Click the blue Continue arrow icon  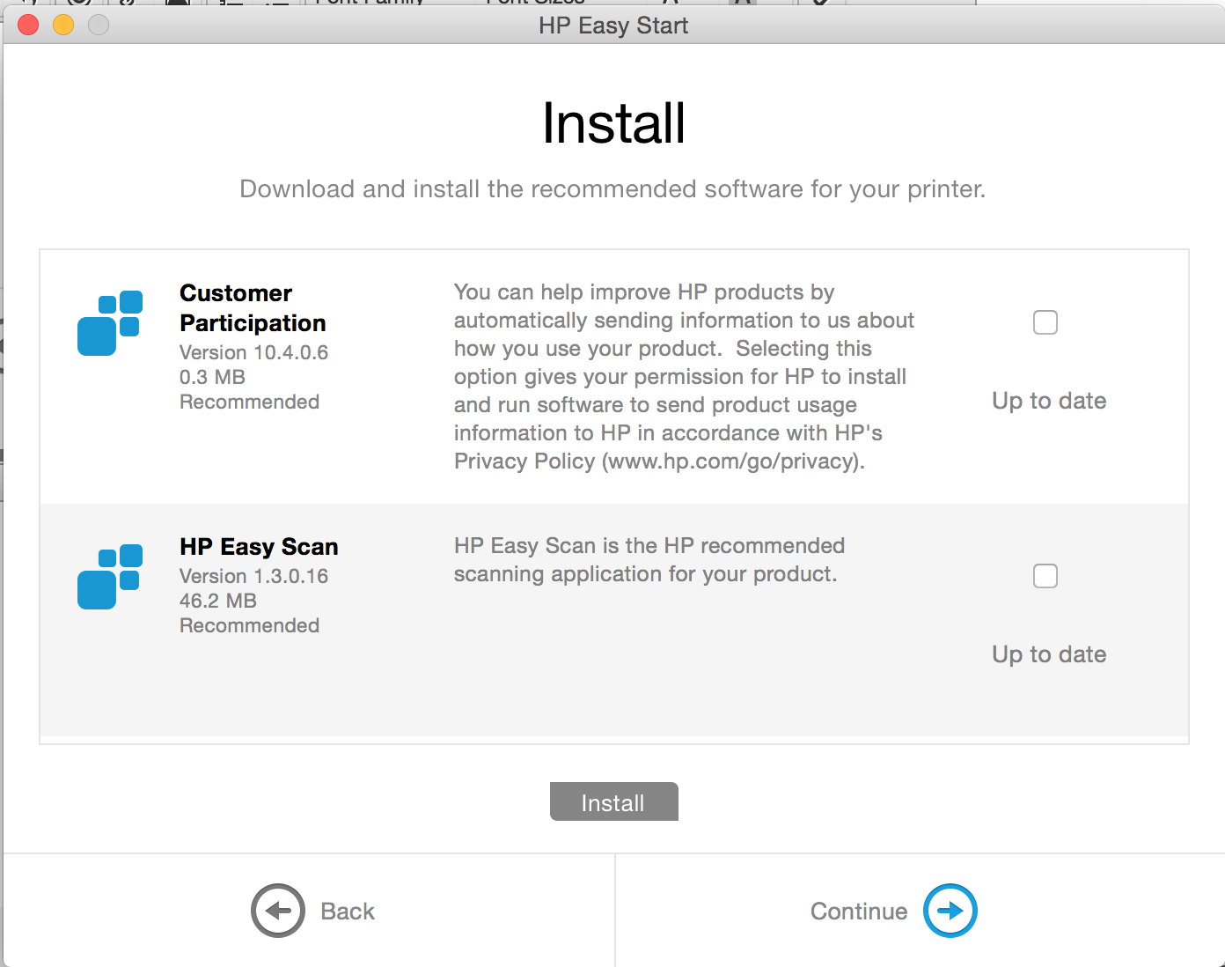click(x=950, y=911)
